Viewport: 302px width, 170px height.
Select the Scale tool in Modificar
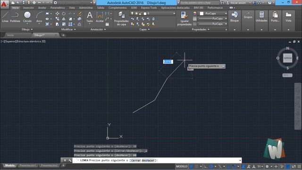tap(64, 24)
